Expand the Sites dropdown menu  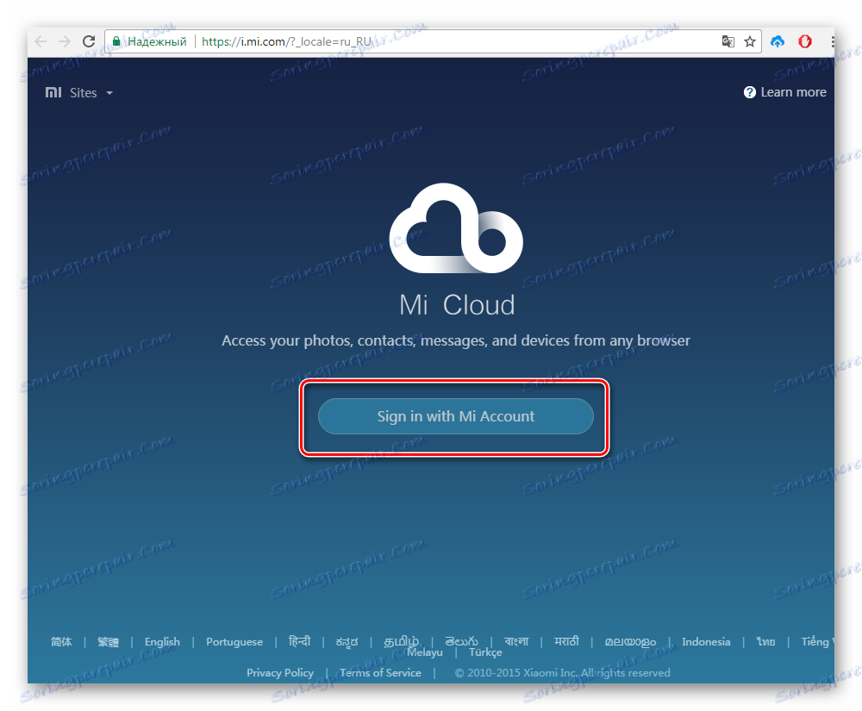[x=91, y=93]
